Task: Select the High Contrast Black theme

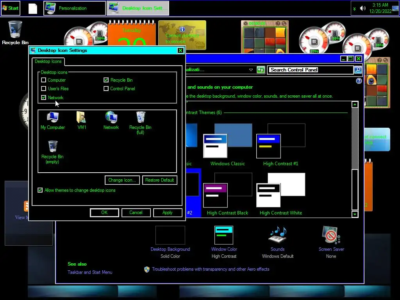Action: click(x=228, y=194)
